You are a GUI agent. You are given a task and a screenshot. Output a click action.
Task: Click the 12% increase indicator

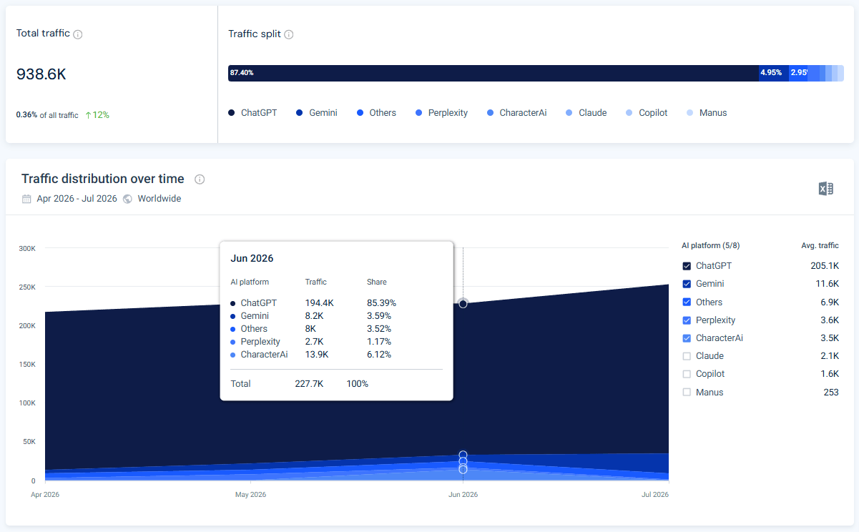point(97,115)
